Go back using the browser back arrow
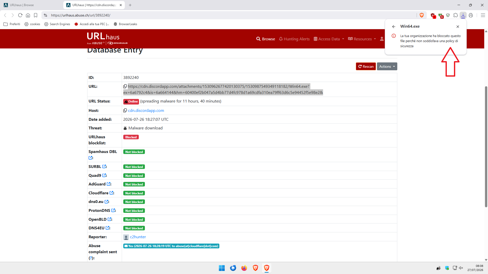488x274 pixels. pyautogui.click(x=5, y=15)
